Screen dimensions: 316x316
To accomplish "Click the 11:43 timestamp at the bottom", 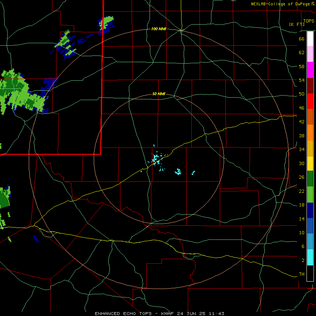I will pos(216,314).
